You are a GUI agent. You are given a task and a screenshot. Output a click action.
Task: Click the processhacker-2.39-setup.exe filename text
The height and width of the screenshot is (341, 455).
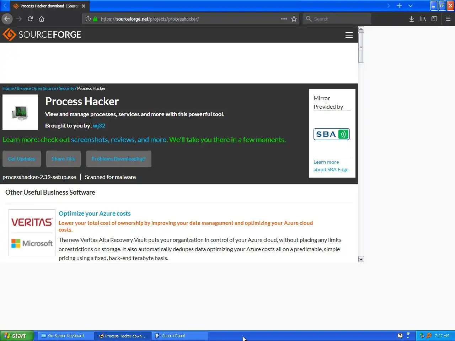39,177
